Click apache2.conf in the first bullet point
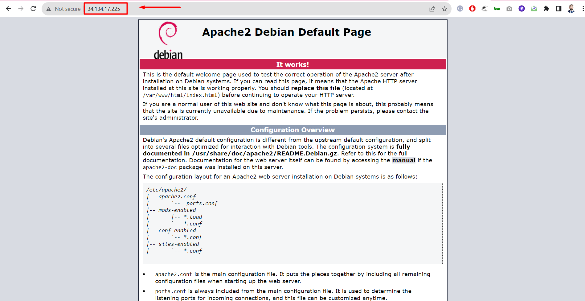 point(174,274)
